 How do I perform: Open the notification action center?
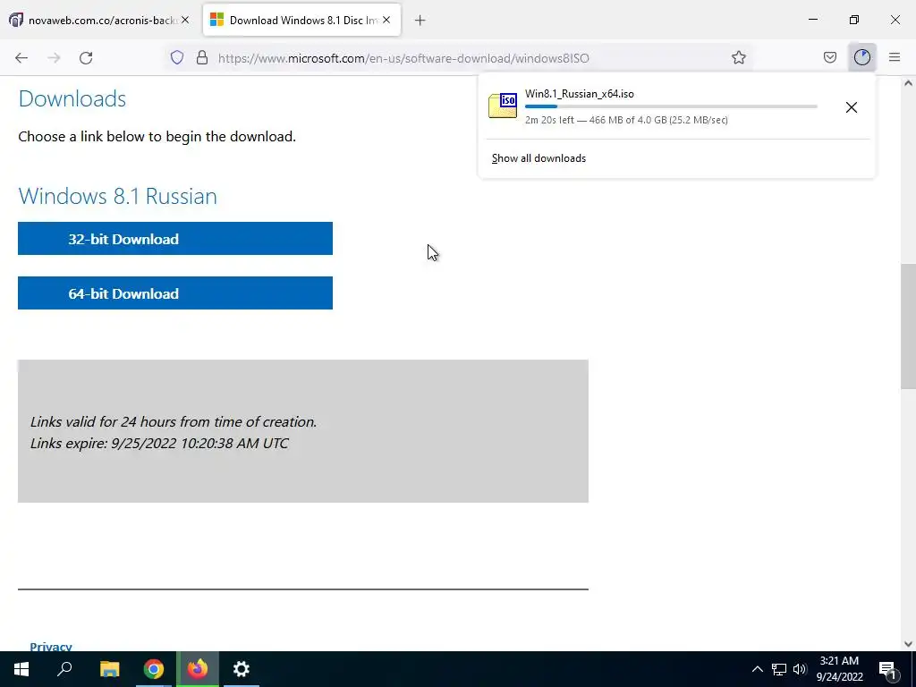click(887, 669)
